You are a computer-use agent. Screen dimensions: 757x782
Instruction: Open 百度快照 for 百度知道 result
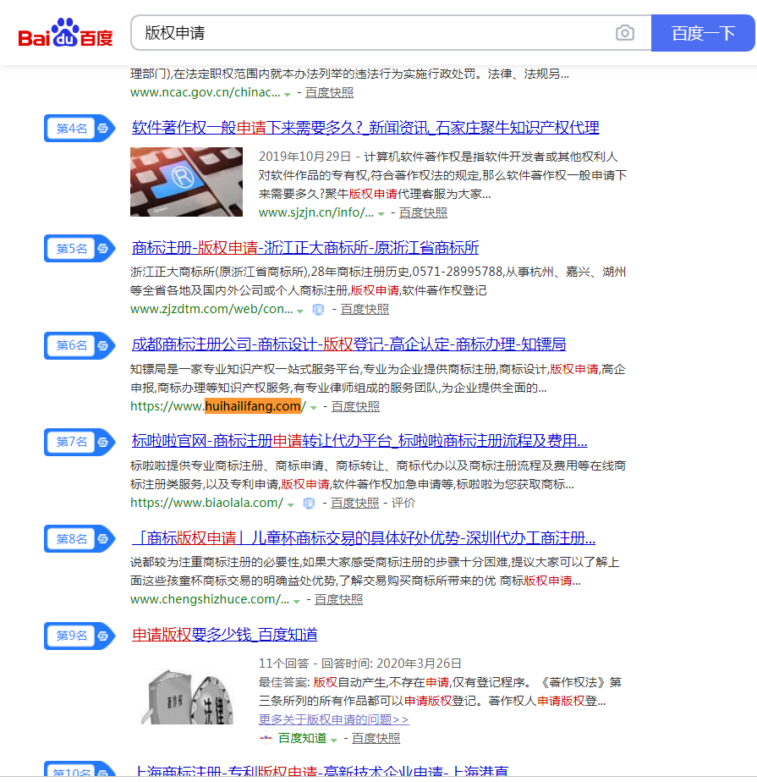tap(376, 739)
